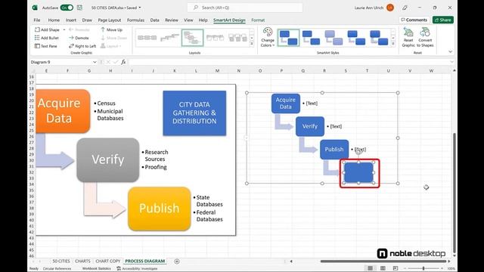Toggle Right to Left direction

[x=82, y=46]
